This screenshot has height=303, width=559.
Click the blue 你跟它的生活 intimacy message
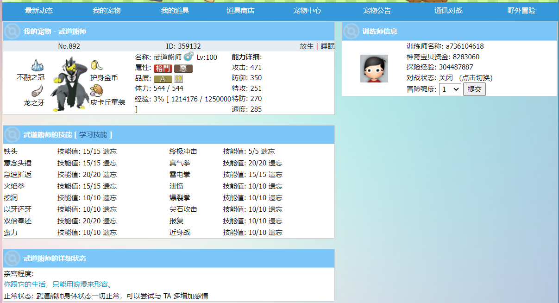[58, 284]
